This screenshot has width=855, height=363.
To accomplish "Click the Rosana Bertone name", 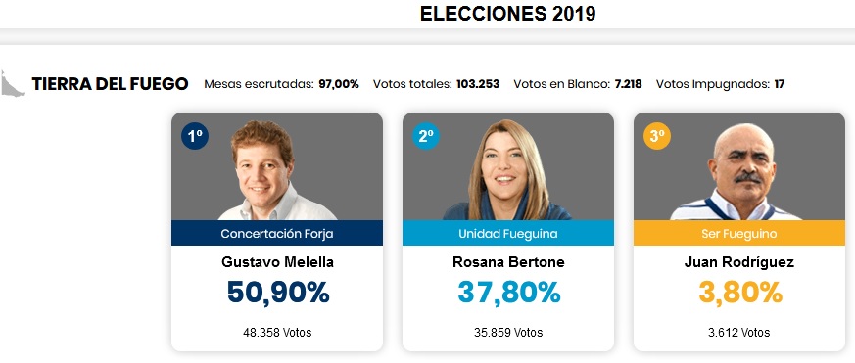I will click(x=508, y=263).
